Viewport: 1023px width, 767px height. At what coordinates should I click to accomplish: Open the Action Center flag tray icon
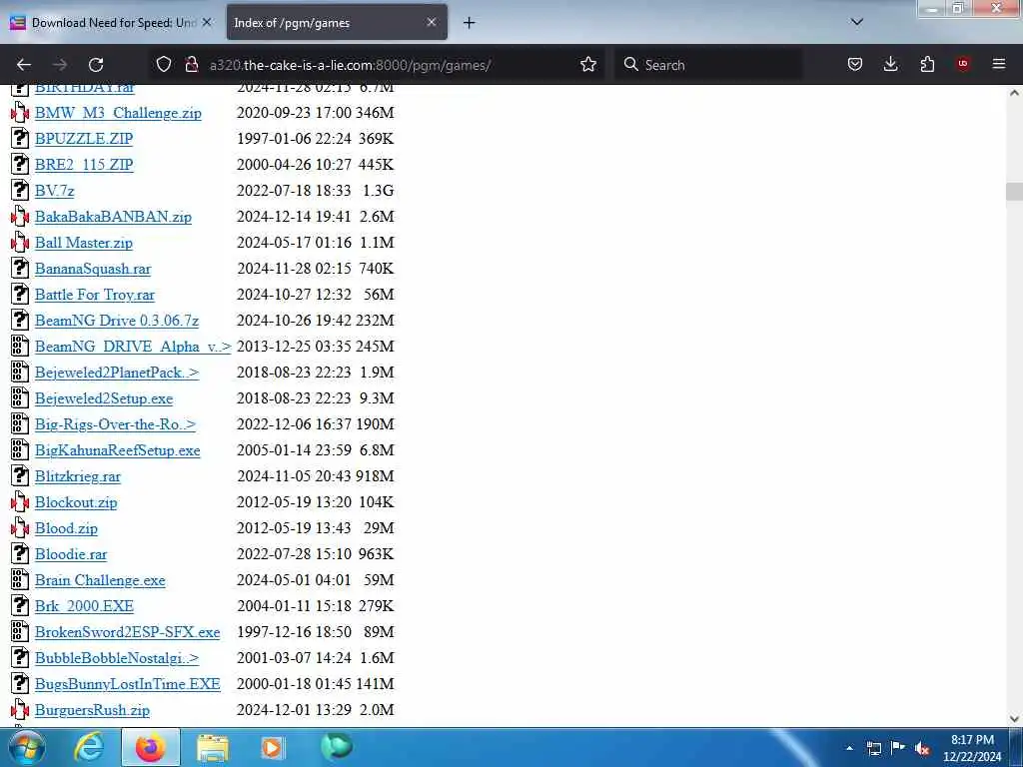click(898, 747)
